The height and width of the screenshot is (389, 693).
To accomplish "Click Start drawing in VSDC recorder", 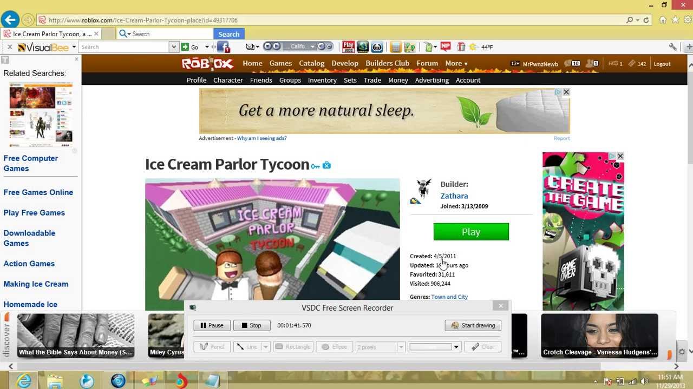I will click(473, 325).
